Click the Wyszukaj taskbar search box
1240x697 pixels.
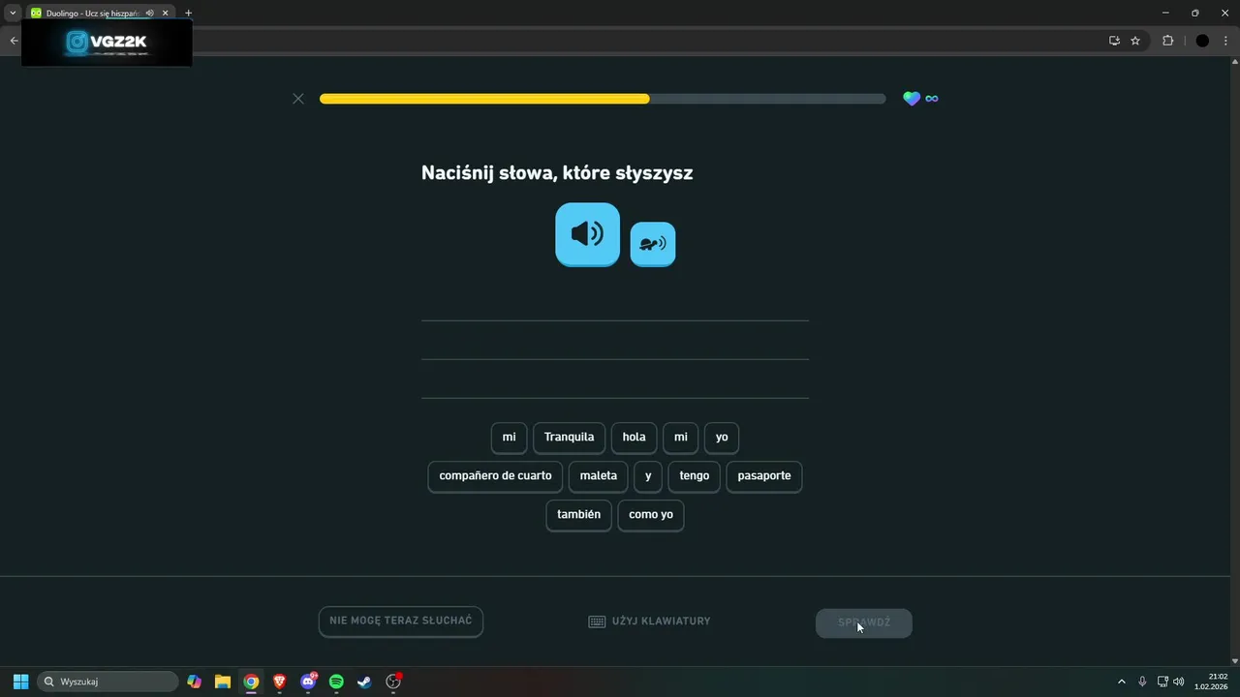coord(108,682)
